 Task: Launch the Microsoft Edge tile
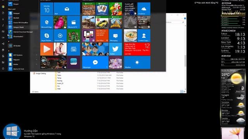click(46, 22)
